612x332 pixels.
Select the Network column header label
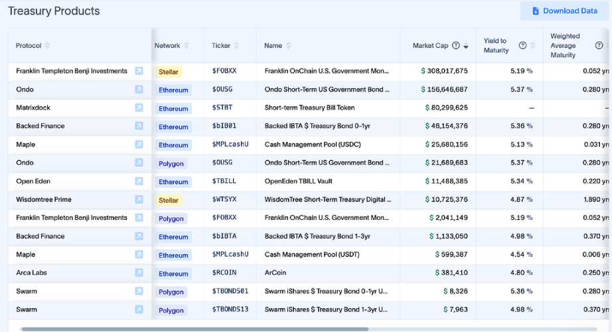tap(167, 46)
